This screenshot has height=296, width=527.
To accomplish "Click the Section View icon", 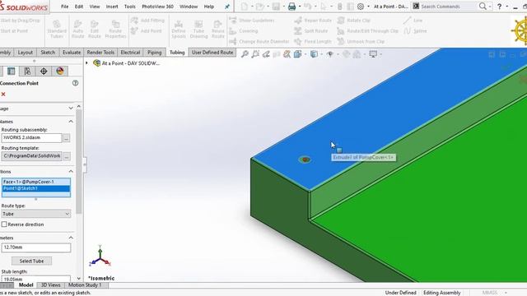I will tap(287, 54).
